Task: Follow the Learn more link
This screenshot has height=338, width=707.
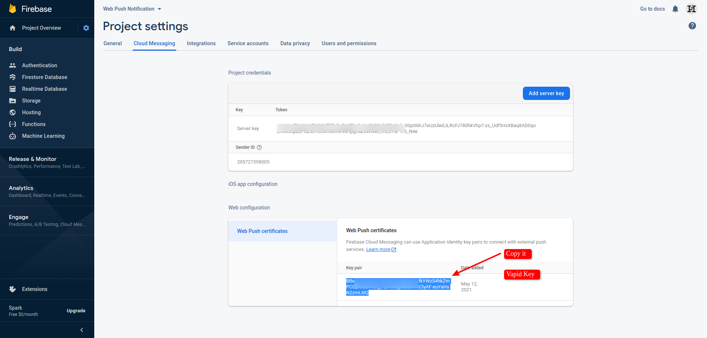Action: 378,249
